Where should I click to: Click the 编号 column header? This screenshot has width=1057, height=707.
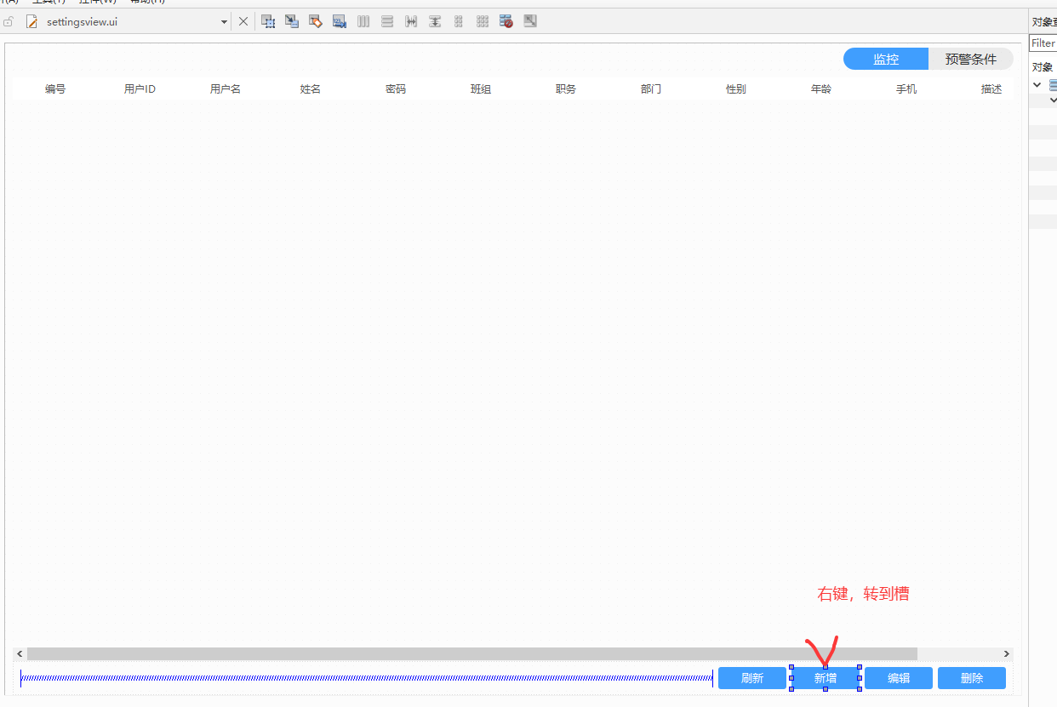point(55,88)
